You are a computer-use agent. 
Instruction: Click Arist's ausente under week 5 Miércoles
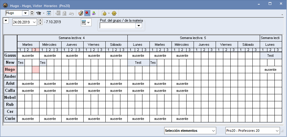point(183,84)
